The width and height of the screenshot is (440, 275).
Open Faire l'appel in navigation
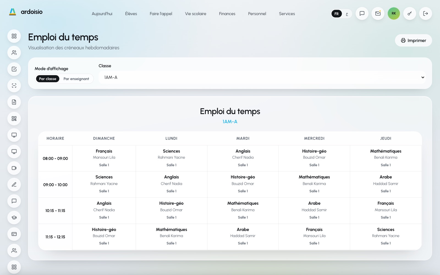(161, 14)
